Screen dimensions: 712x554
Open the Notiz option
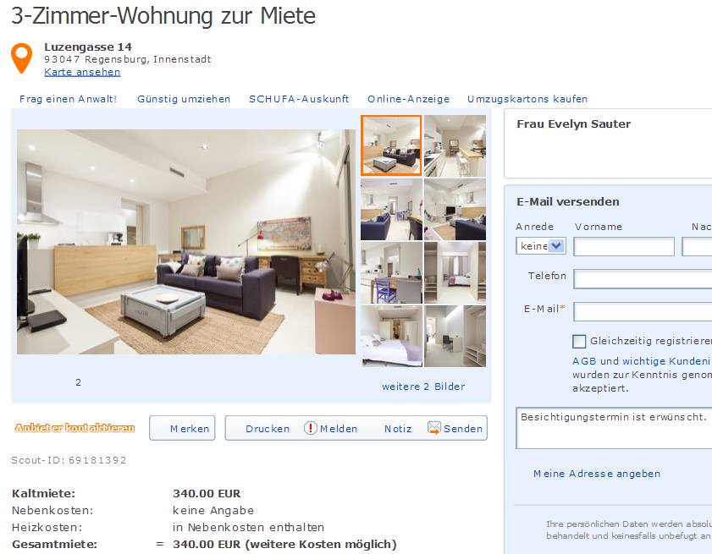pos(398,429)
